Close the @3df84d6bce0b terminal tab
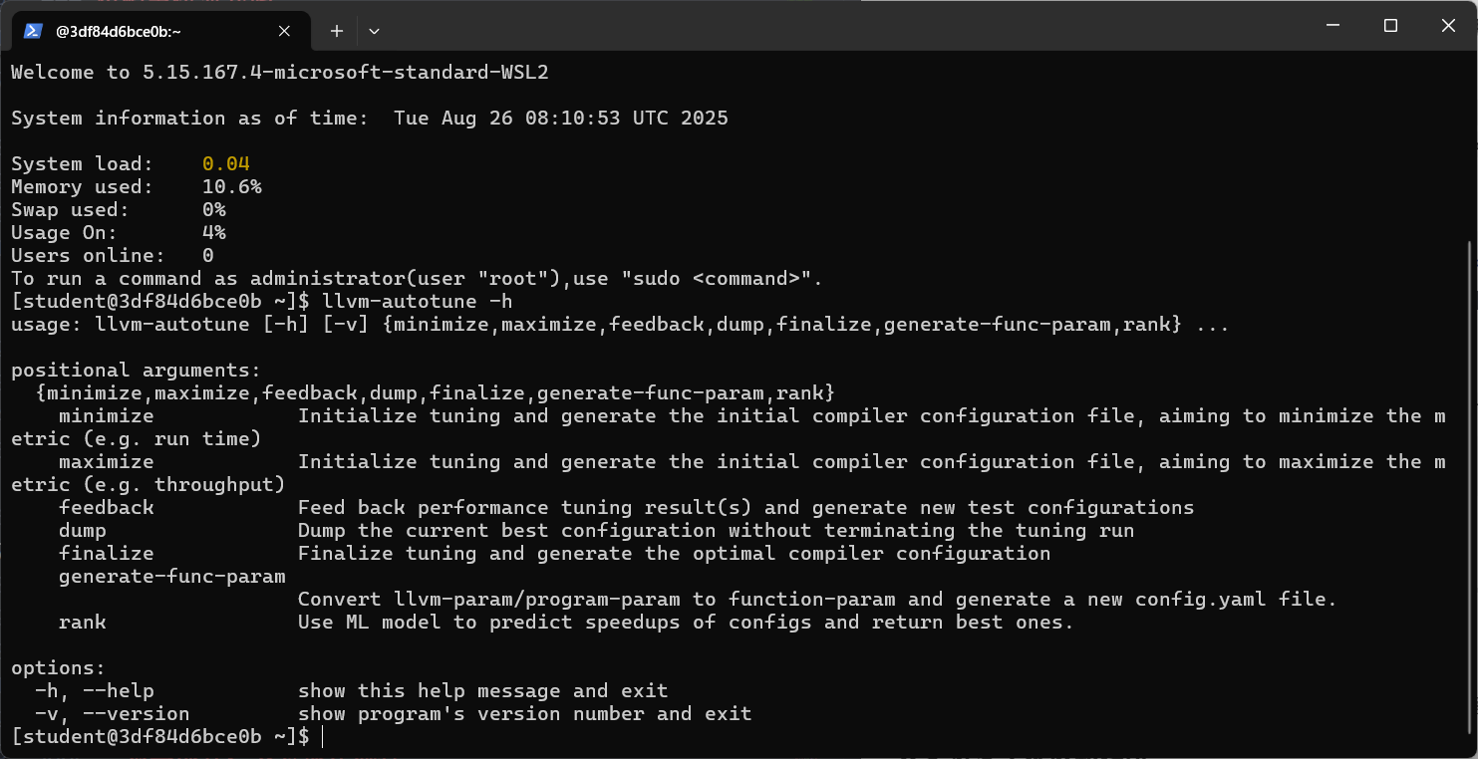This screenshot has width=1478, height=759. tap(284, 31)
